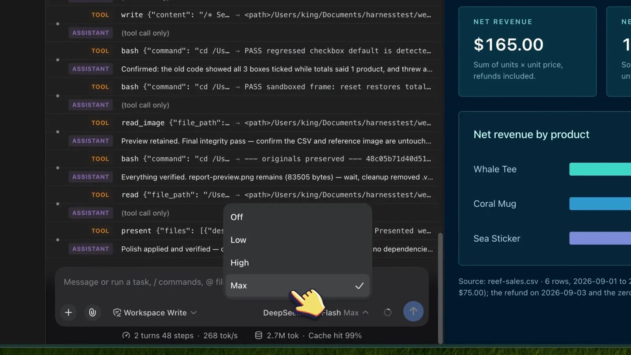Click the '268 tok/s' status text
The image size is (631, 355).
(x=220, y=336)
